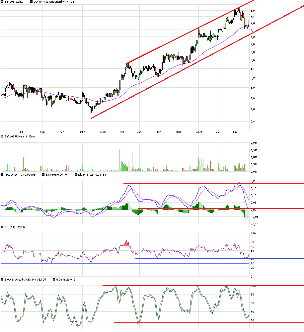Select the S+T AG (Xetra) legend square icon
Image resolution: width=304 pixels, height=332 pixels.
coord(2,2)
